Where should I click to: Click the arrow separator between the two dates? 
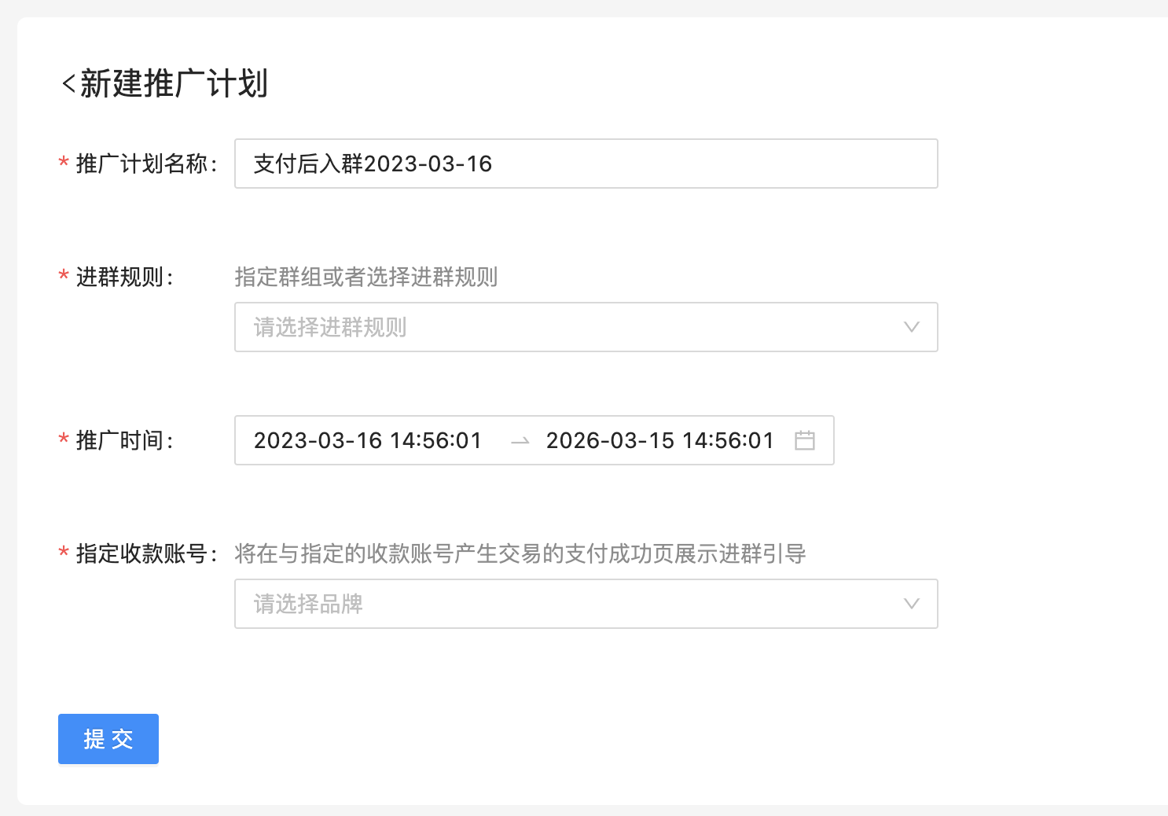[520, 441]
